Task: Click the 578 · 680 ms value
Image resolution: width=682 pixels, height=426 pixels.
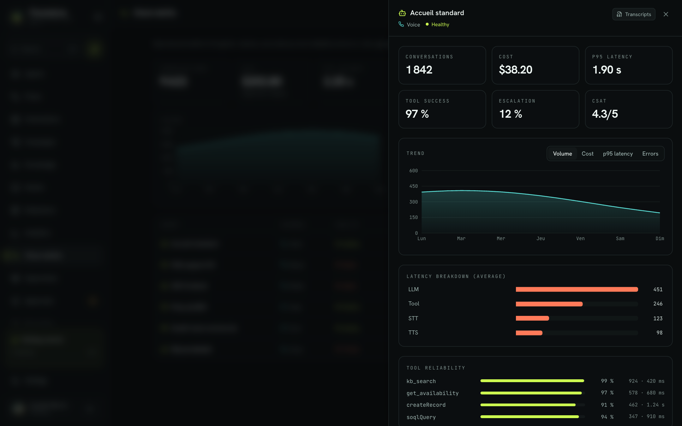Action: pos(647,393)
